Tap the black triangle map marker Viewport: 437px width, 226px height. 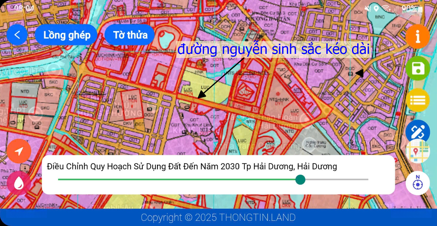pyautogui.click(x=359, y=73)
